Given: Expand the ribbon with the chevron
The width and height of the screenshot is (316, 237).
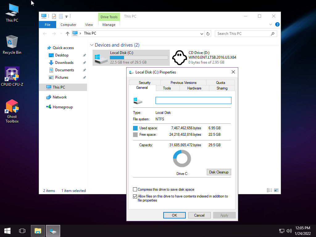Looking at the screenshot, I should coord(270,24).
